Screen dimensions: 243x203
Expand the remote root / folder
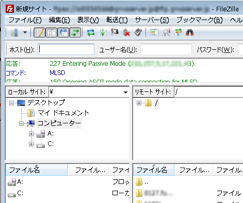[x=139, y=103]
